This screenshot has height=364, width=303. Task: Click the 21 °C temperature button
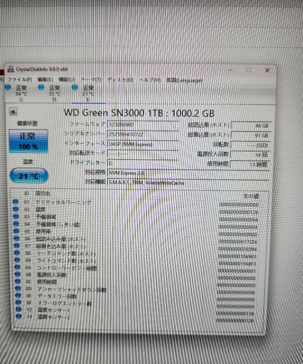pos(29,176)
